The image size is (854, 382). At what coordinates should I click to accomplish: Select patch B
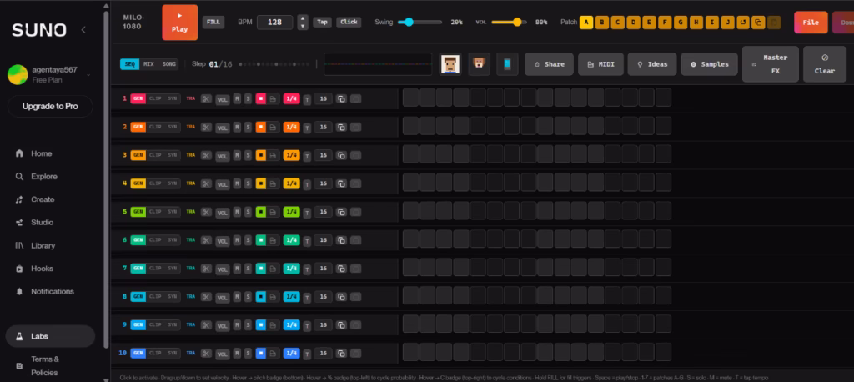[602, 23]
